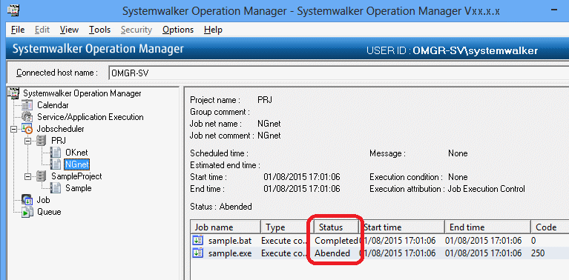Click the Service/Application Execution gear icon

pos(27,117)
